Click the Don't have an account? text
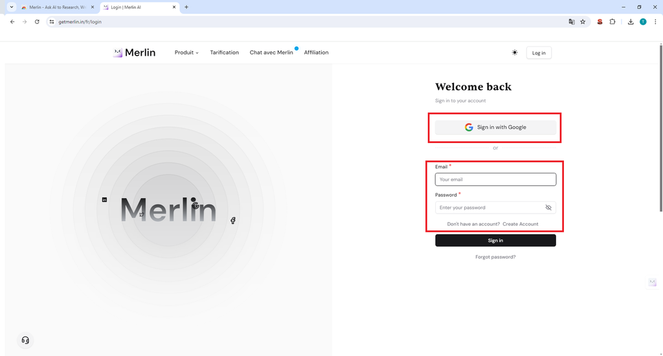The image size is (663, 356). tap(473, 224)
